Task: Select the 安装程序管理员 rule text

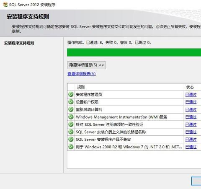Action: point(89,95)
